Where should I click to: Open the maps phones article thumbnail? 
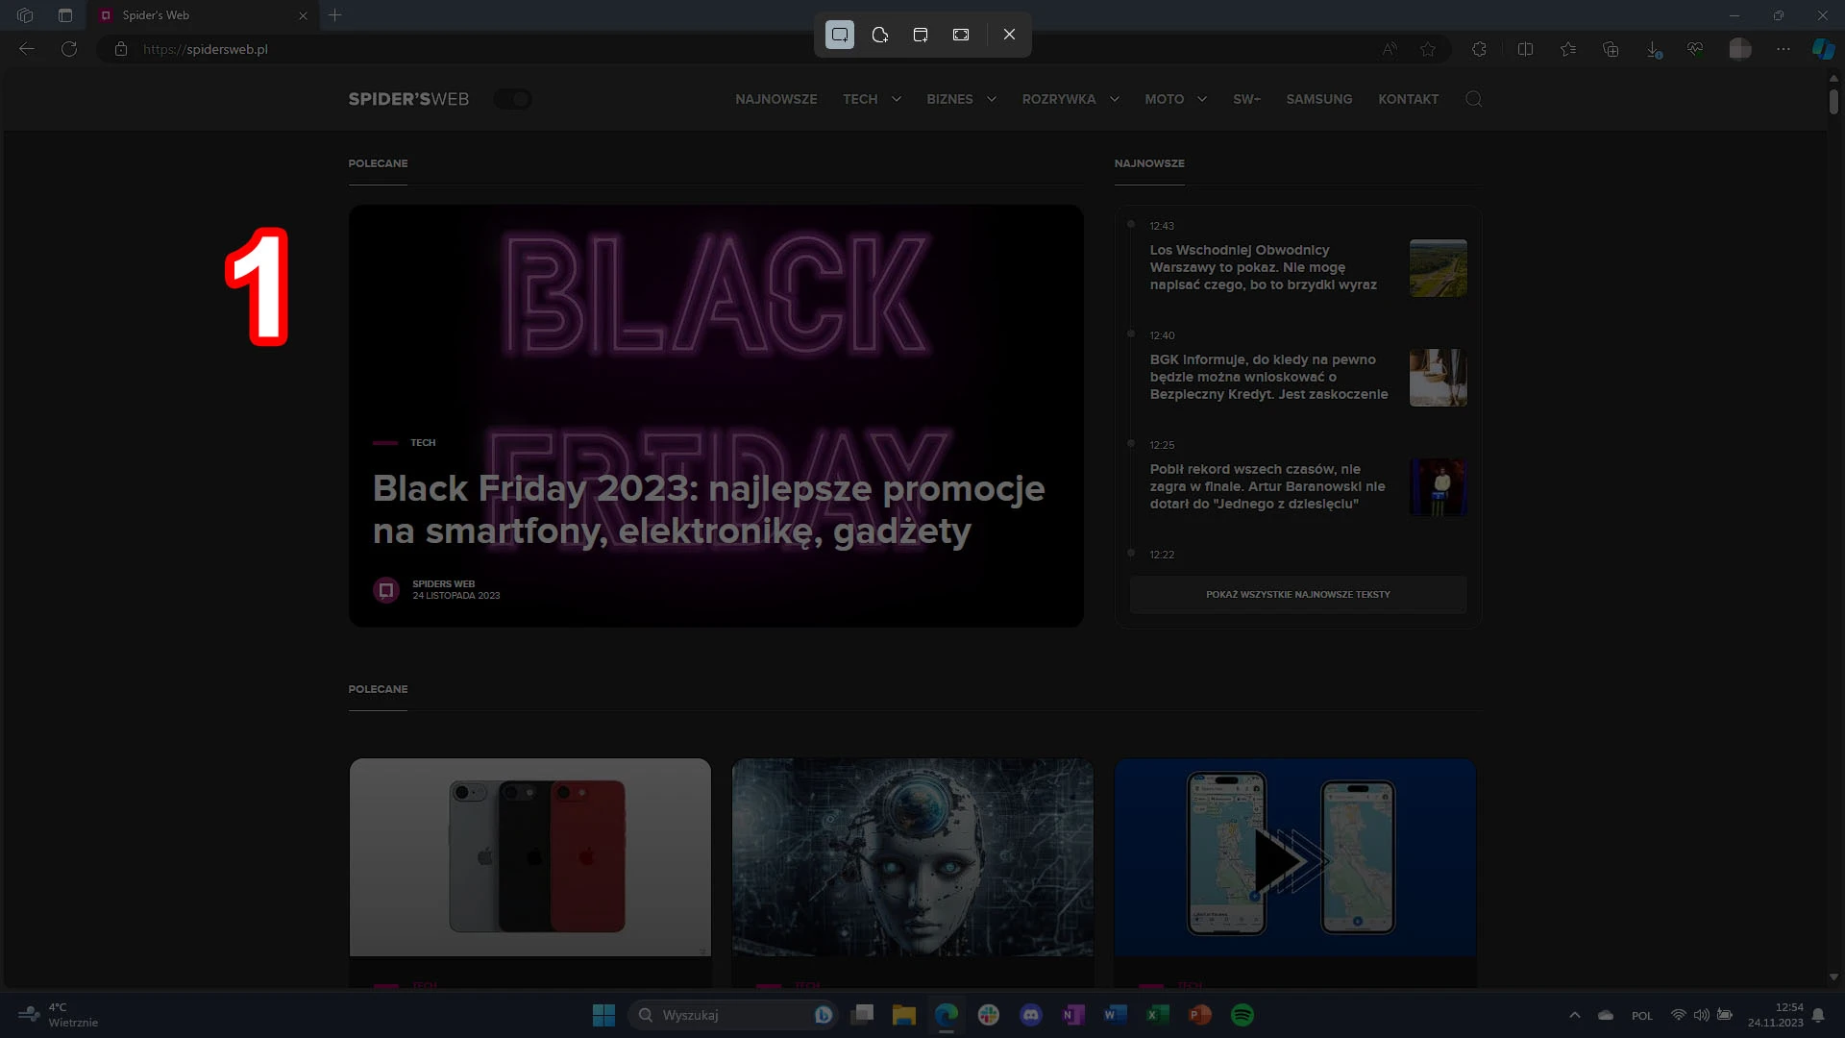tap(1295, 857)
